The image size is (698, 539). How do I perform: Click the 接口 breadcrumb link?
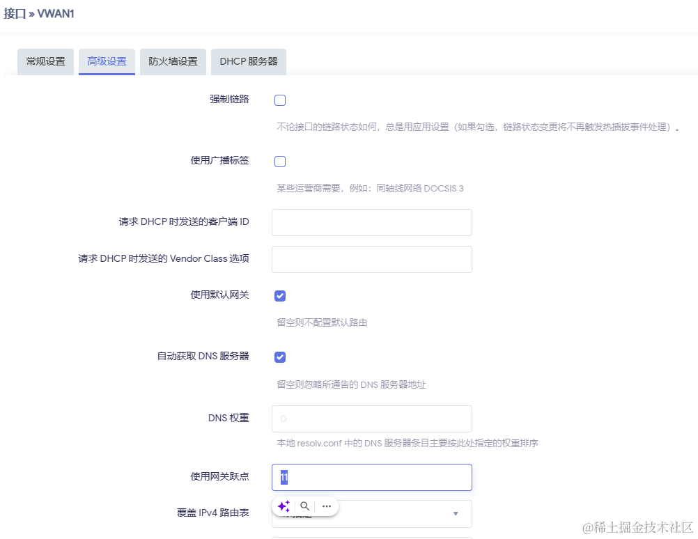point(15,13)
